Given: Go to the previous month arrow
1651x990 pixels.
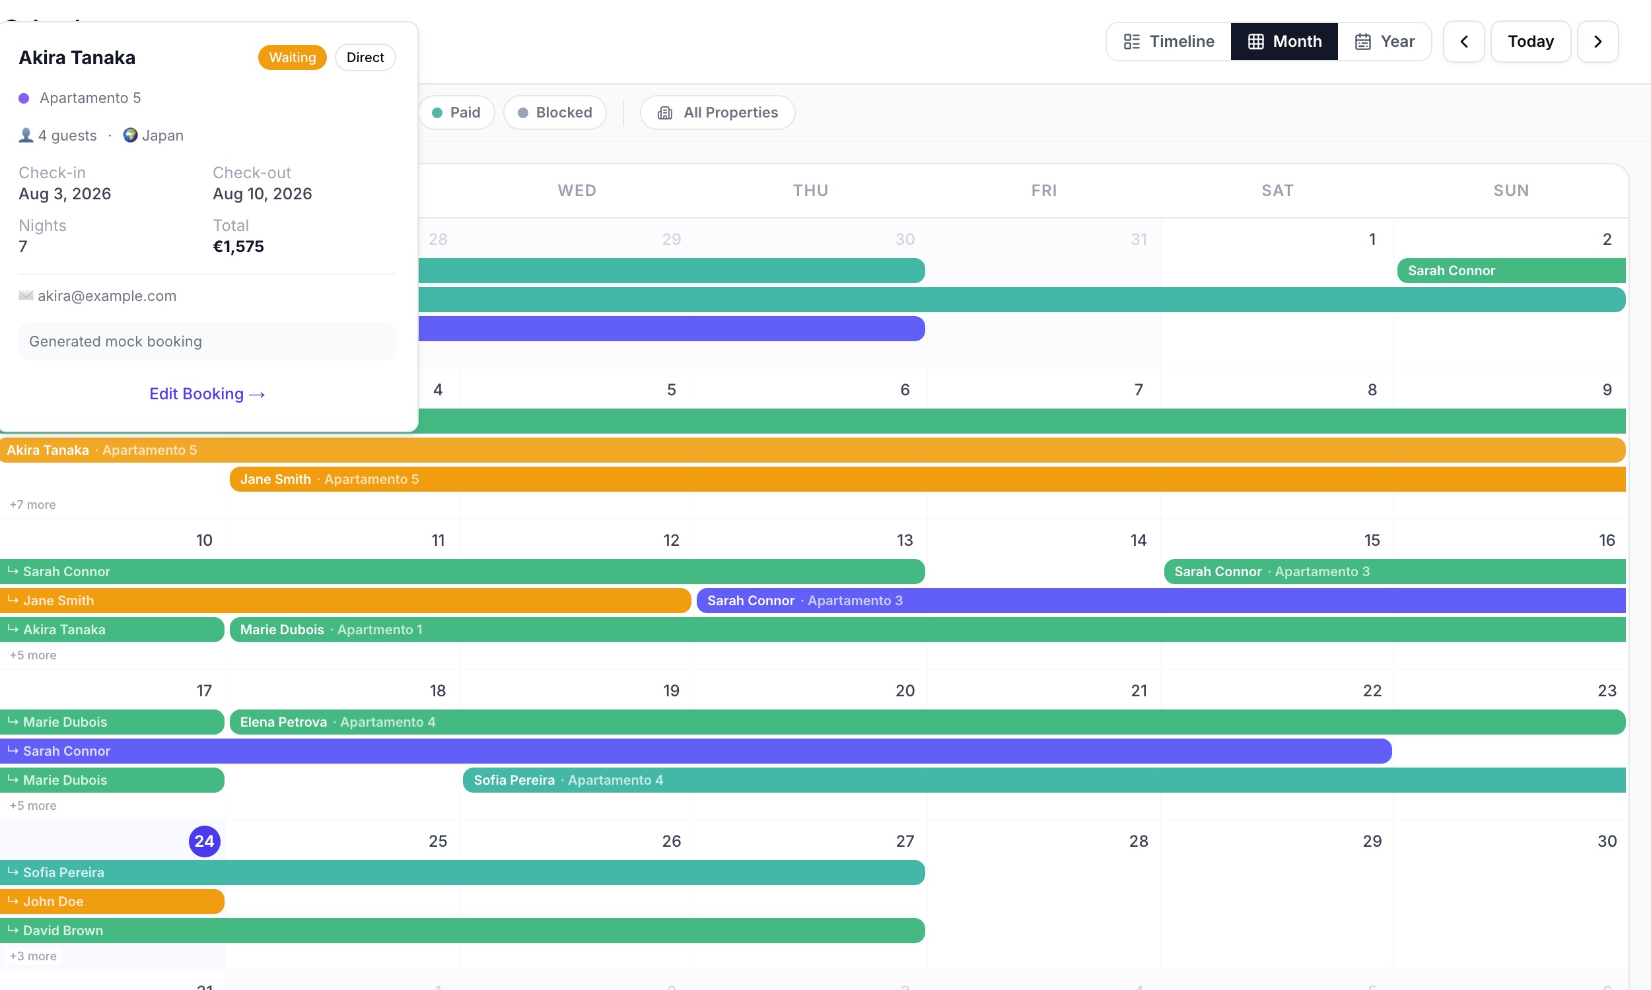Looking at the screenshot, I should pos(1463,42).
